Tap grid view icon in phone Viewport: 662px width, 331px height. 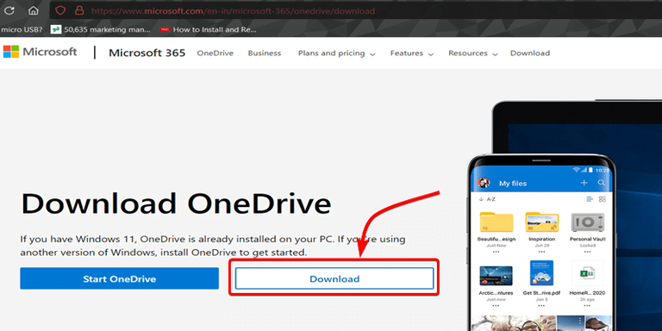pyautogui.click(x=603, y=199)
